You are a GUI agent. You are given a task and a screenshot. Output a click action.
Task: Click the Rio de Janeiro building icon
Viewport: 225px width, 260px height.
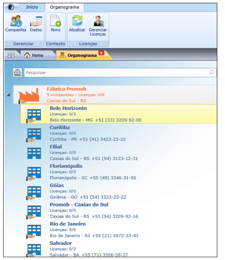pos(34,231)
